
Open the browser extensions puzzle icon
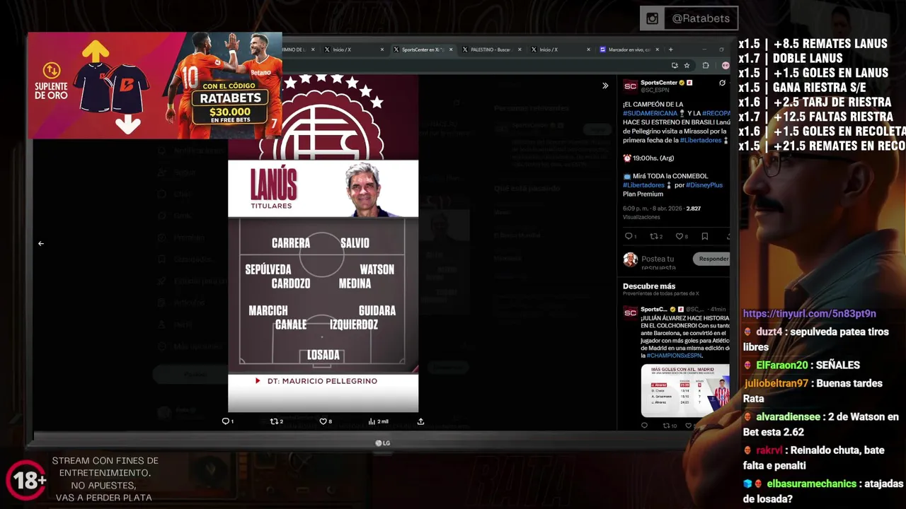[x=706, y=65]
